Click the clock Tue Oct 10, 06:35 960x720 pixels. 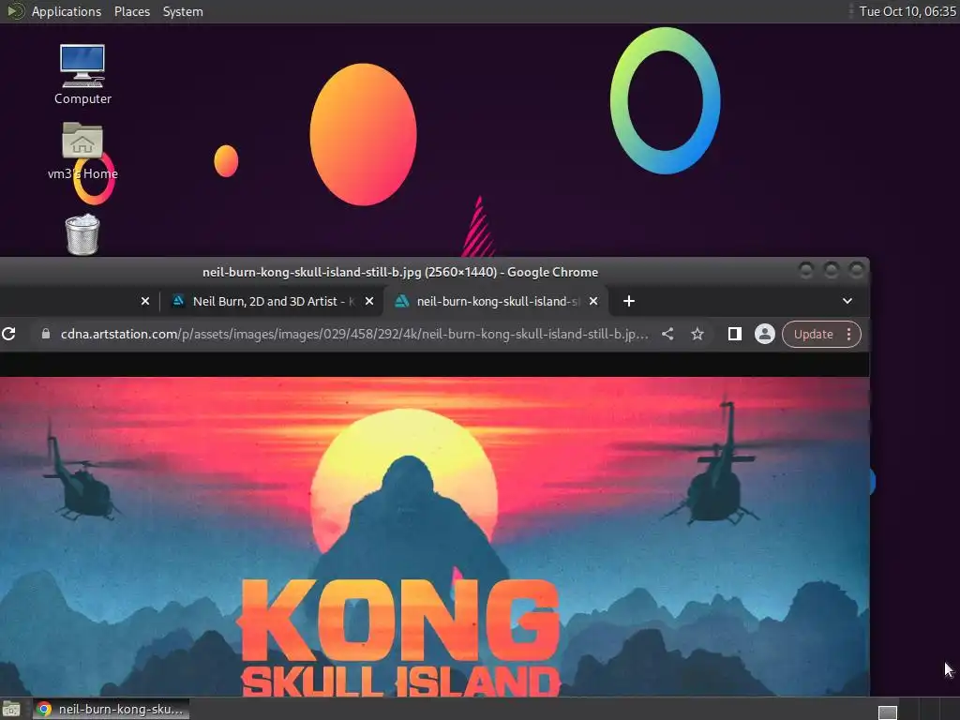pyautogui.click(x=907, y=11)
